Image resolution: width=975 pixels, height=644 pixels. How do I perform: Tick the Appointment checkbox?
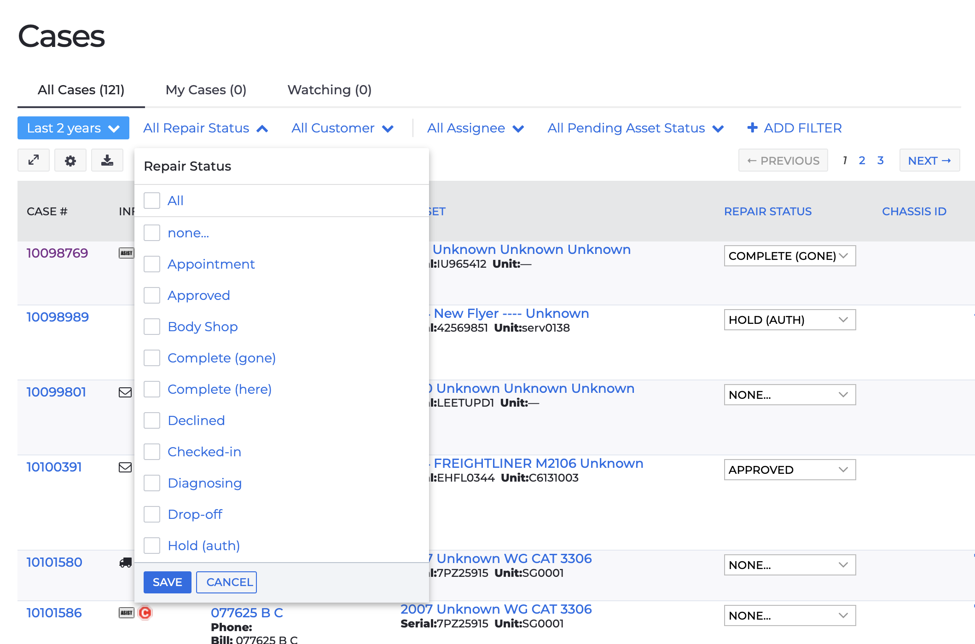point(152,264)
